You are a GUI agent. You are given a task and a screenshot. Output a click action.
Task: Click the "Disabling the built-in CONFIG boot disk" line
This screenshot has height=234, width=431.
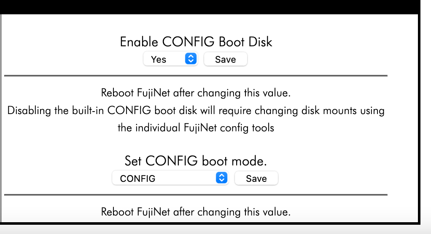196,110
